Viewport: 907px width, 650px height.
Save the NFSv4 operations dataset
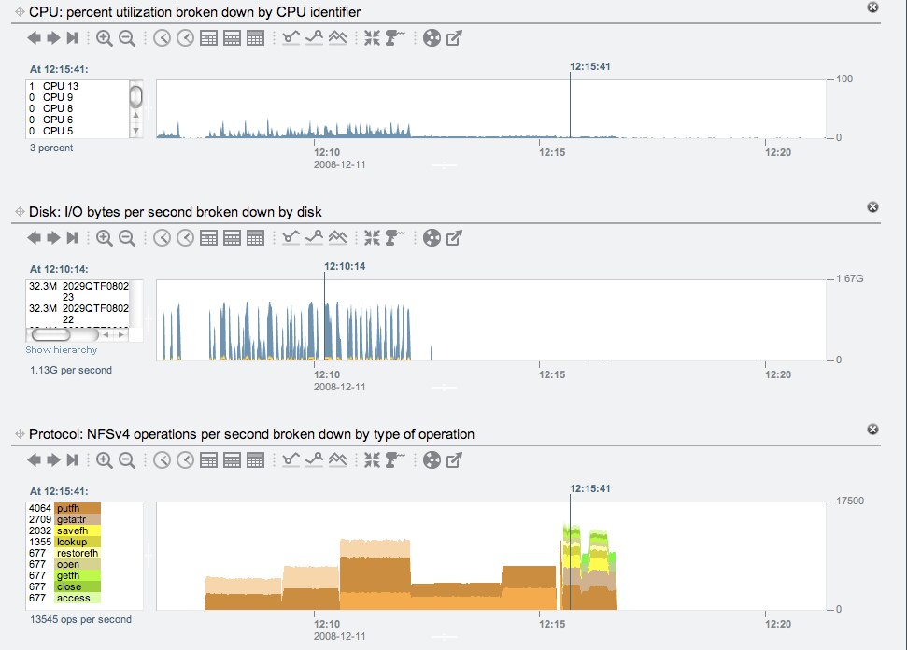[x=432, y=459]
